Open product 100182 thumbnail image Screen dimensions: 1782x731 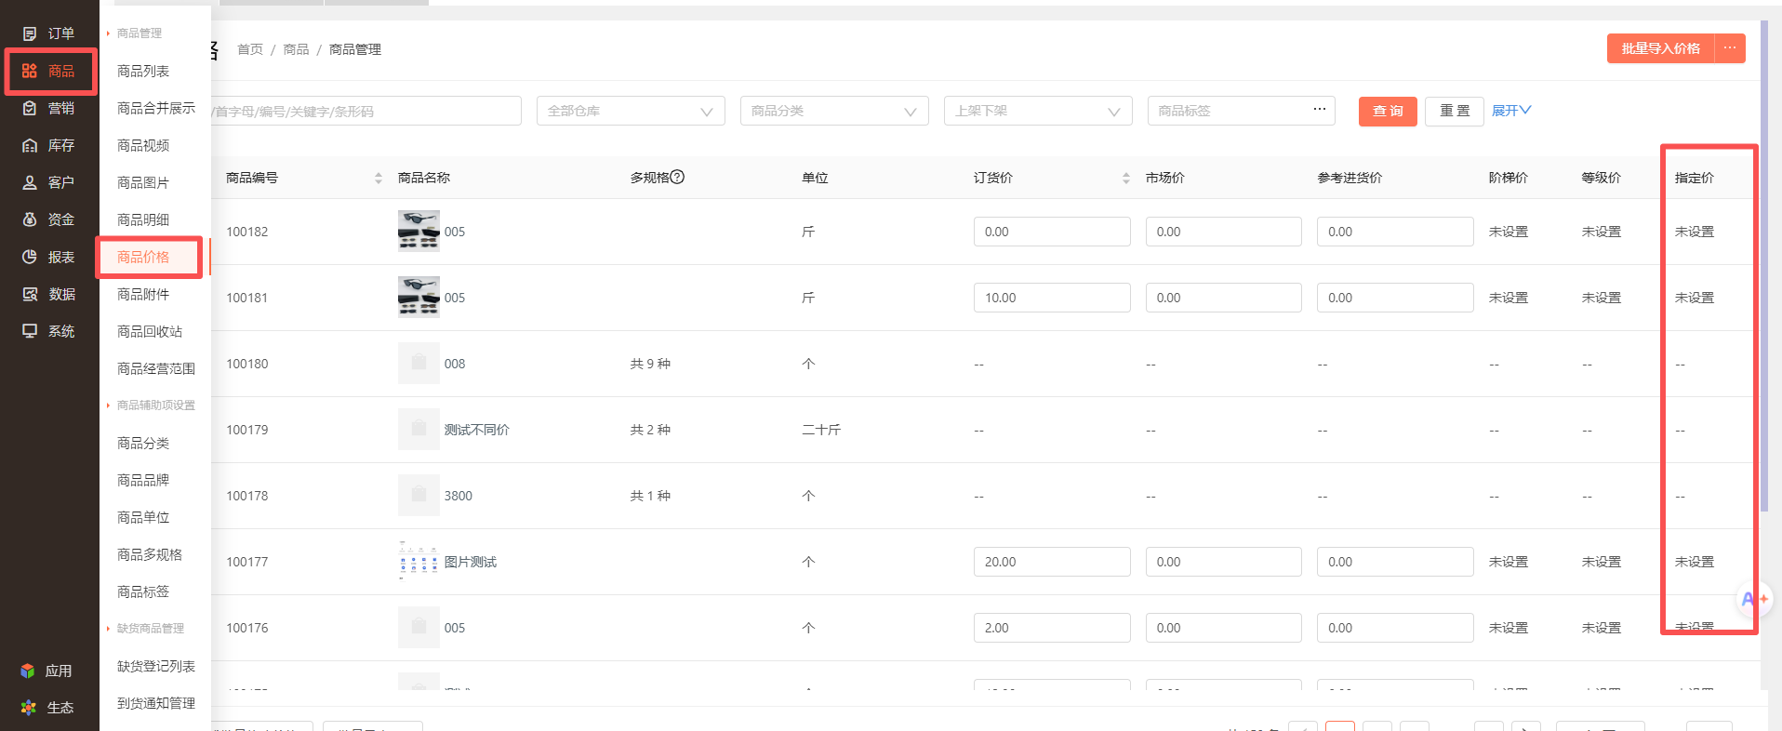click(419, 232)
